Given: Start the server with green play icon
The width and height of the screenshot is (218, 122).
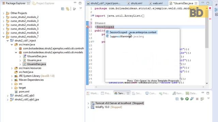Looking at the screenshot, I should [187, 99].
